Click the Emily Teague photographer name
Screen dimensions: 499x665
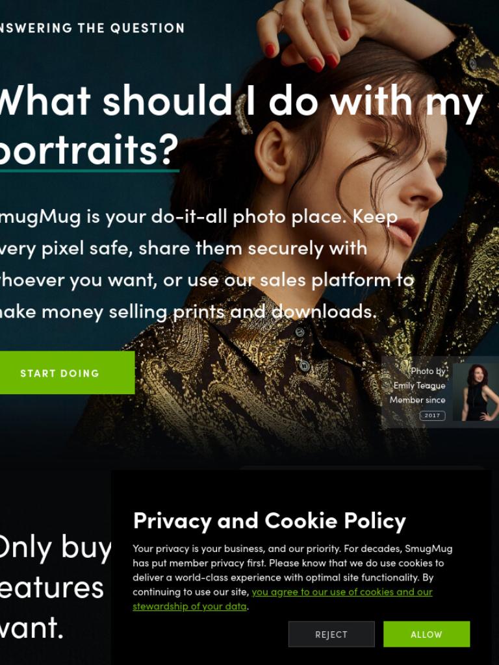pos(419,386)
